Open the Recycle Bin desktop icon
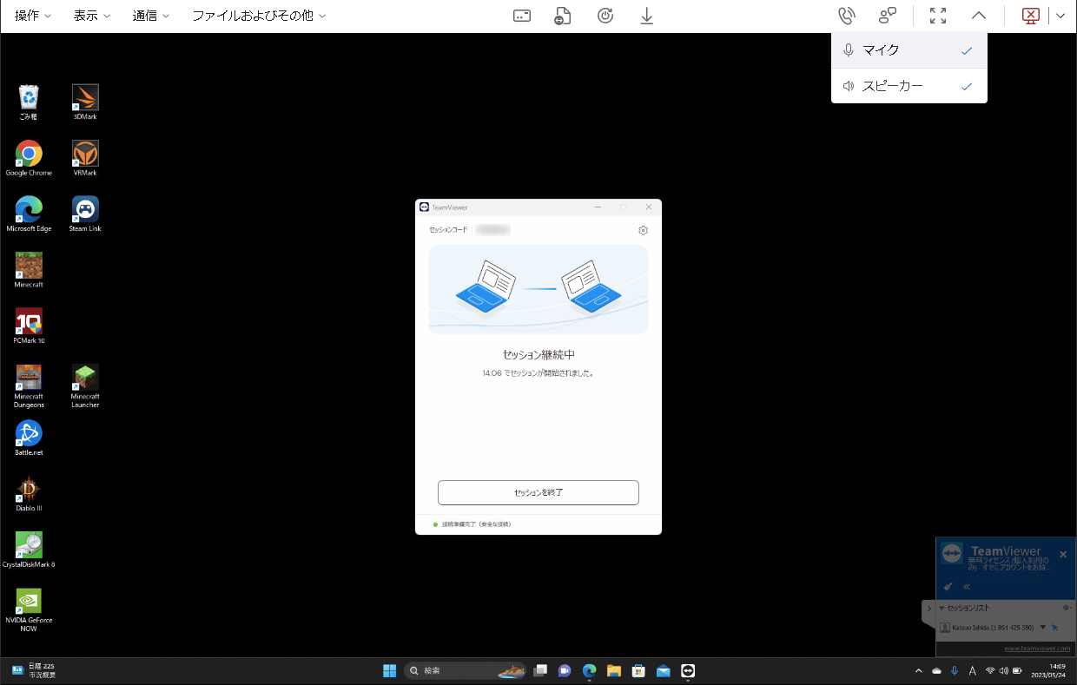Screen dimensions: 1077x685 29,102
